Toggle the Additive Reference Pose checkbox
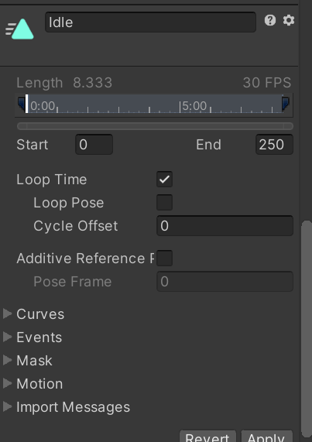Viewport: 312px width, 442px height. (x=165, y=259)
